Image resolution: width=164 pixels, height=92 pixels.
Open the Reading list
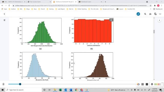[158, 9]
